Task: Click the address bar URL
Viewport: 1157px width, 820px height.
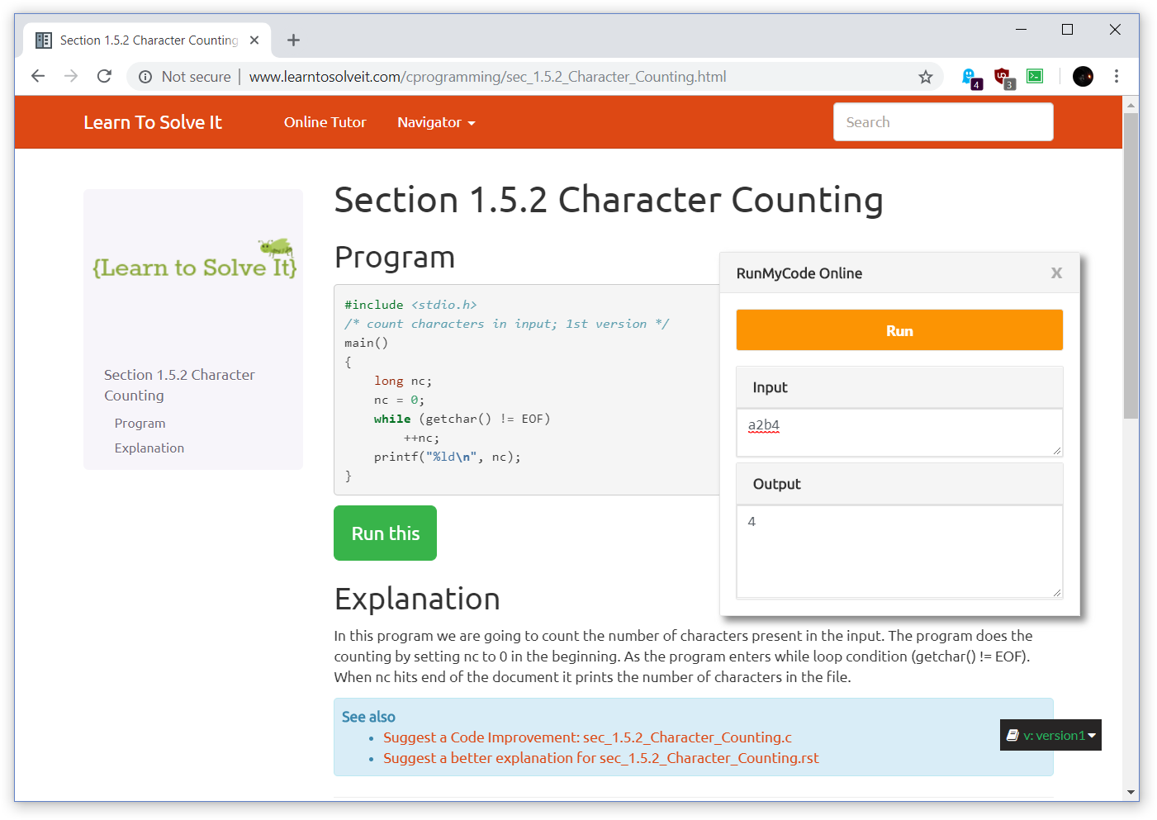Action: (487, 77)
